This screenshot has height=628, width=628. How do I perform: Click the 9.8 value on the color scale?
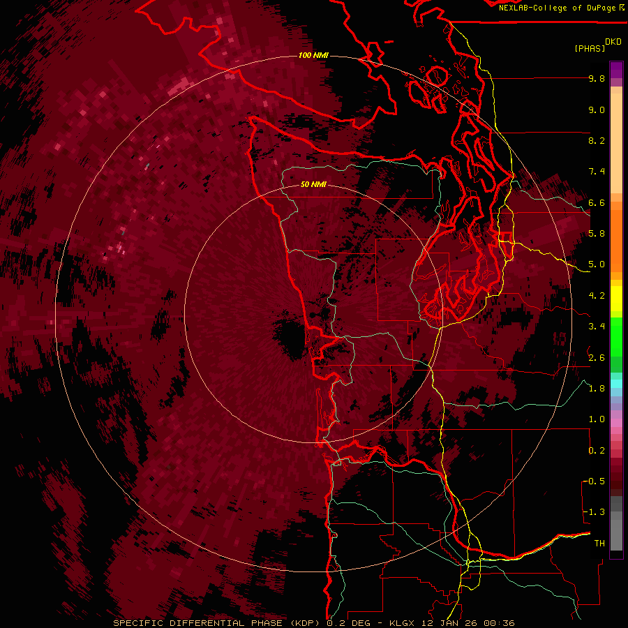(597, 78)
